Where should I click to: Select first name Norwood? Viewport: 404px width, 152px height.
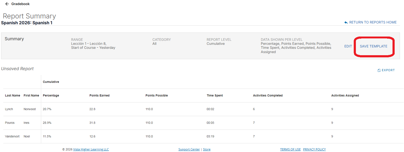pyautogui.click(x=29, y=109)
